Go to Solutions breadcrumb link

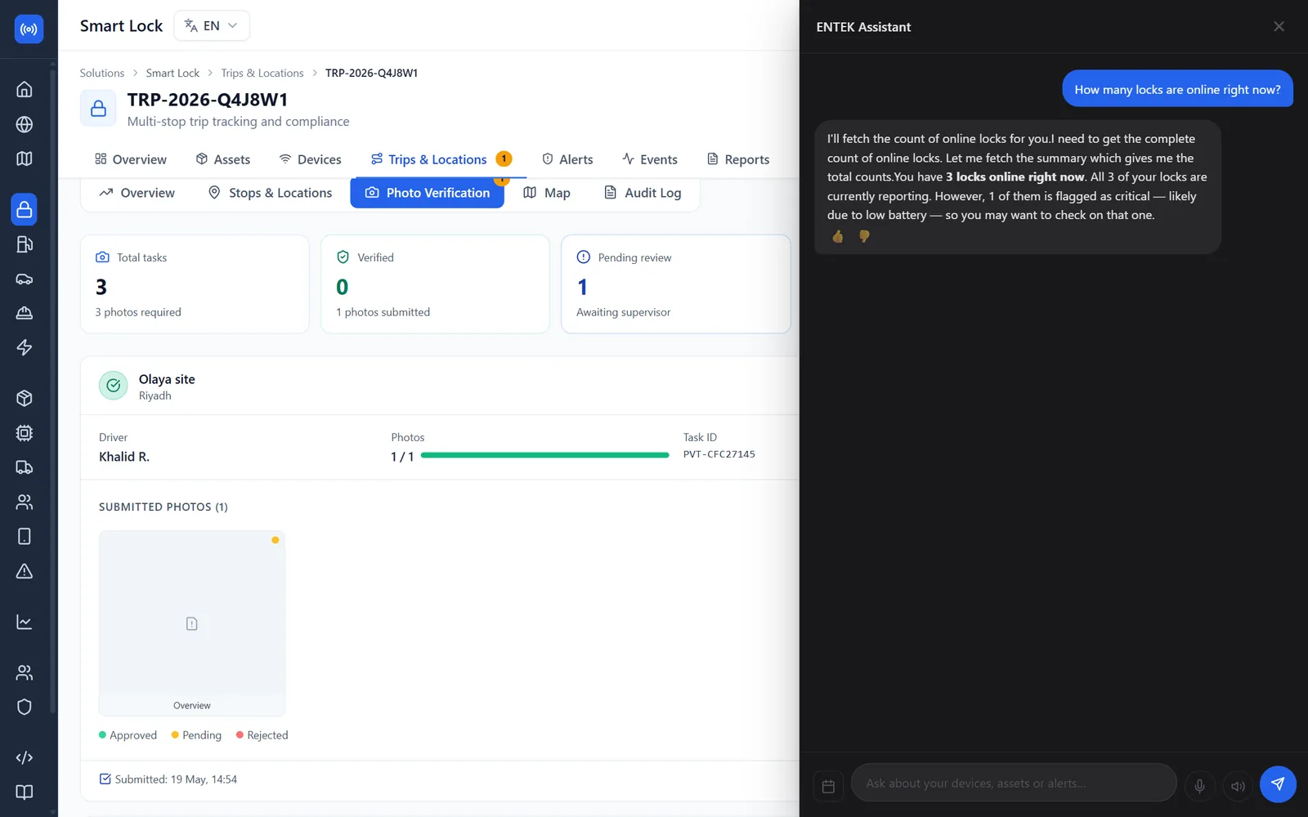[102, 73]
